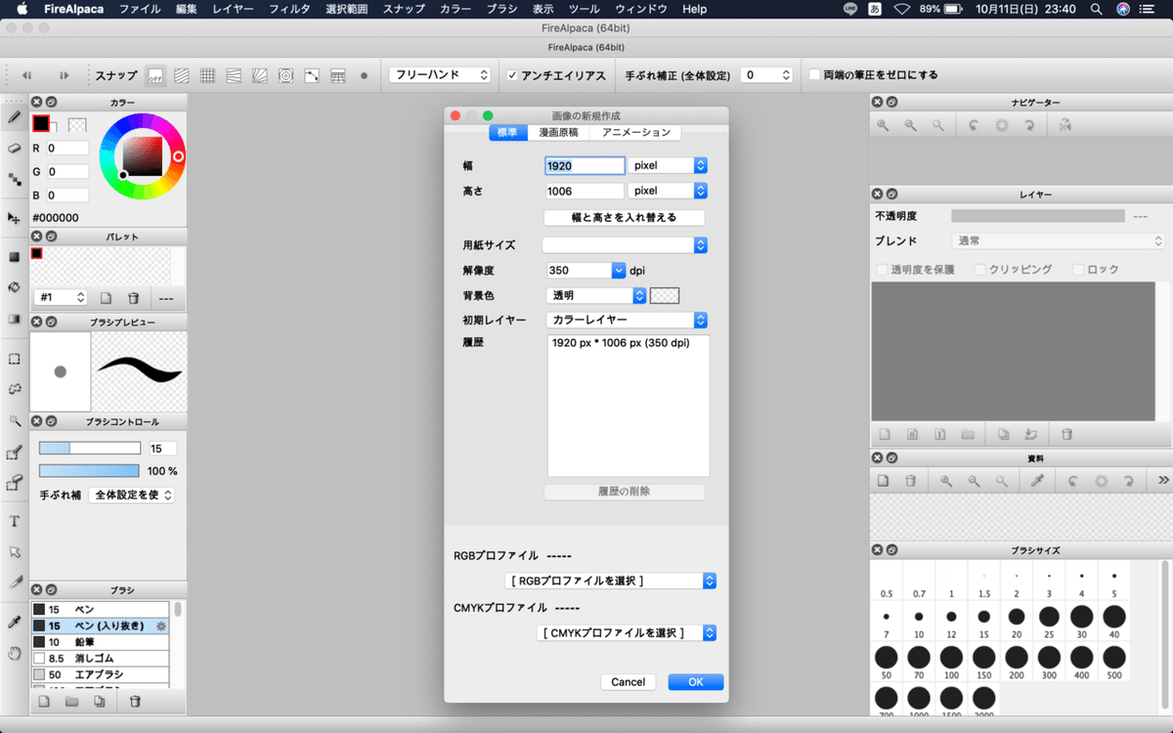This screenshot has height=733, width=1173.
Task: Open the 解像度 dpi dropdown
Action: tap(618, 271)
